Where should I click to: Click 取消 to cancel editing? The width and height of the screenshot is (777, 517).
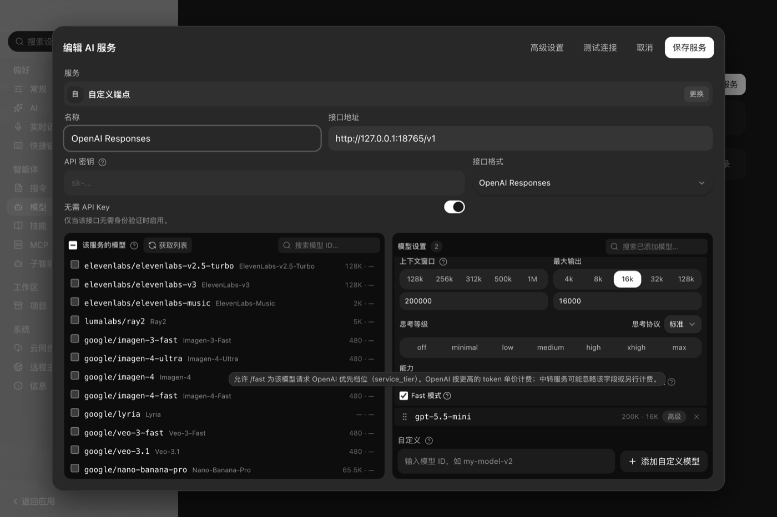[x=644, y=48]
